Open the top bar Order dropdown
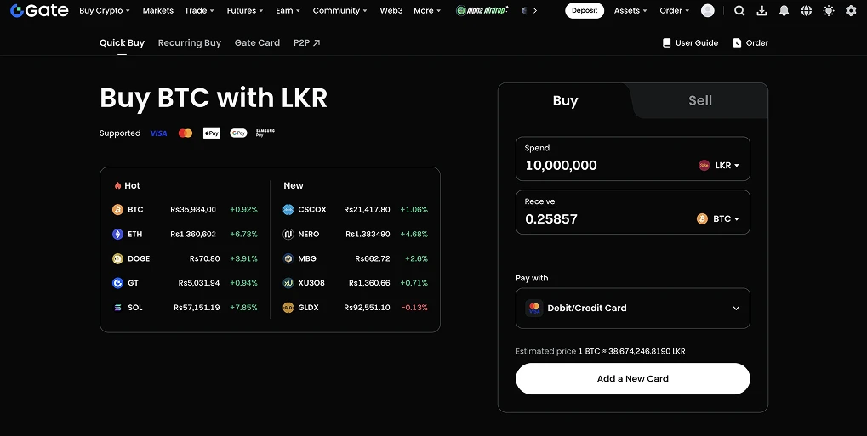Viewport: 867px width, 436px height. coord(675,10)
